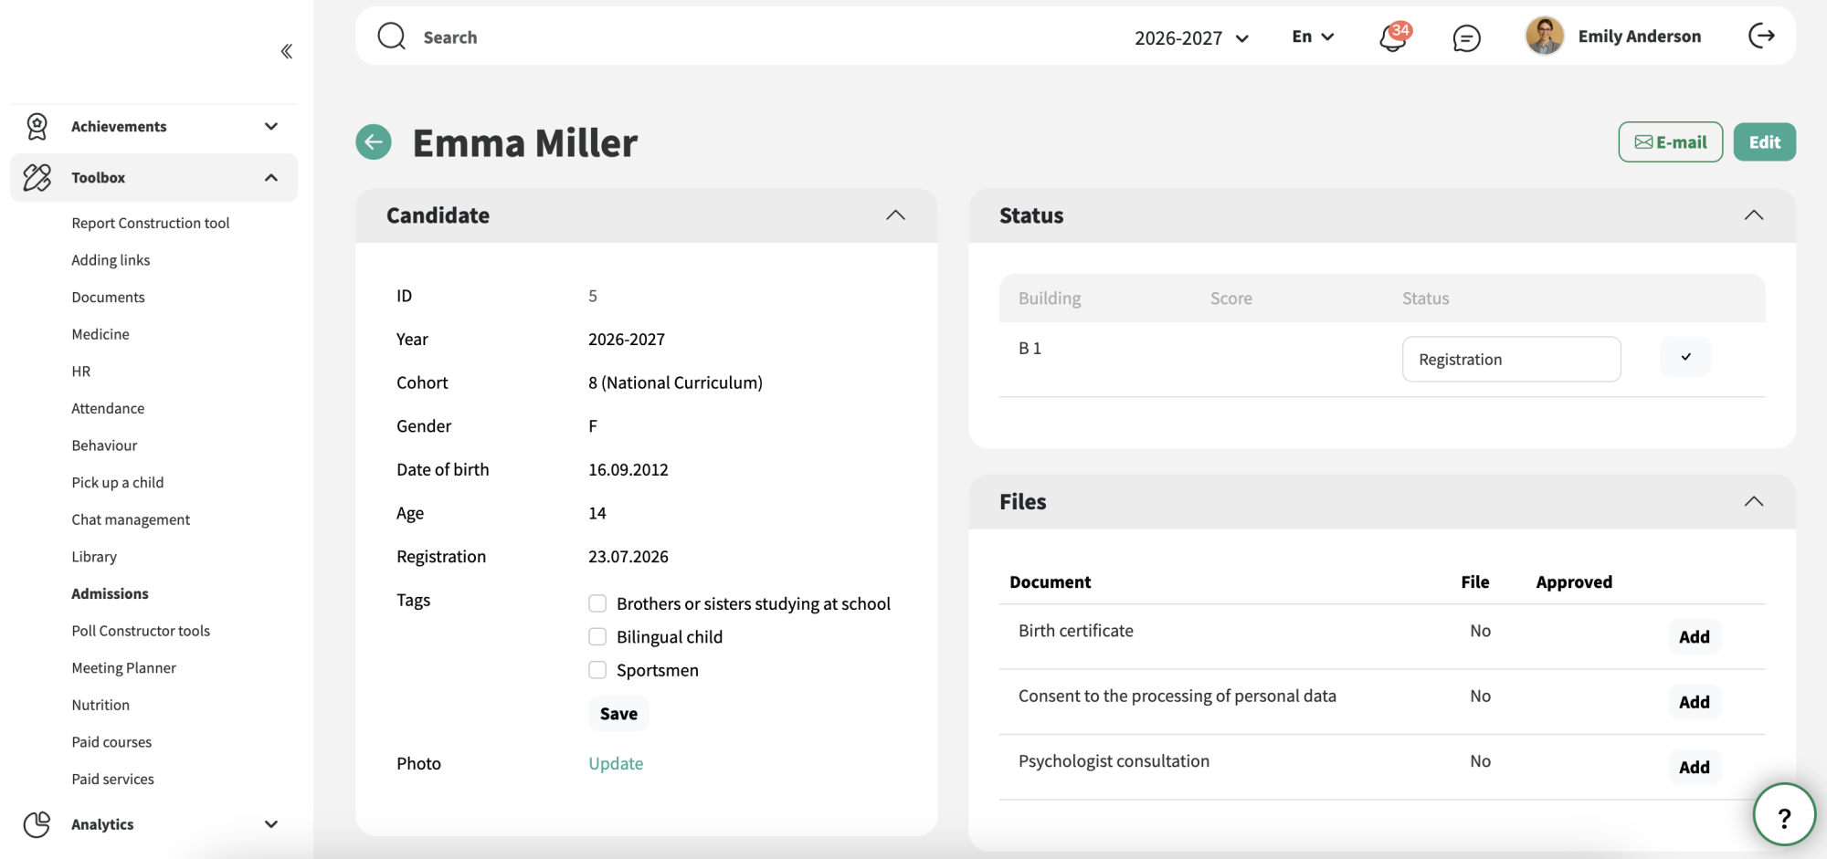Confirm status with the checkmark button
1827x859 pixels.
click(x=1685, y=357)
